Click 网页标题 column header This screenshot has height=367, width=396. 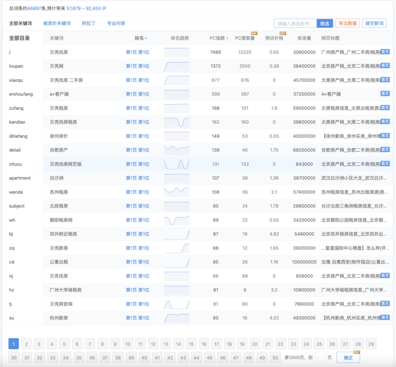[x=330, y=38]
